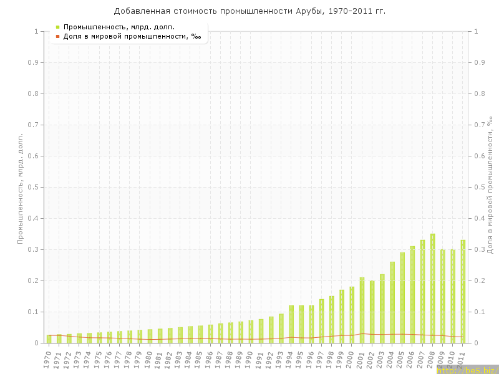This screenshot has height=374, width=499.
Task: Click the orange legend color marker
Action: click(x=57, y=37)
